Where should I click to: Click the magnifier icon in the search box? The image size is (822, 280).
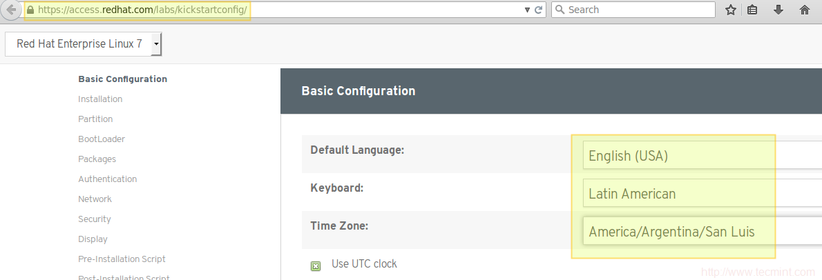tap(560, 10)
